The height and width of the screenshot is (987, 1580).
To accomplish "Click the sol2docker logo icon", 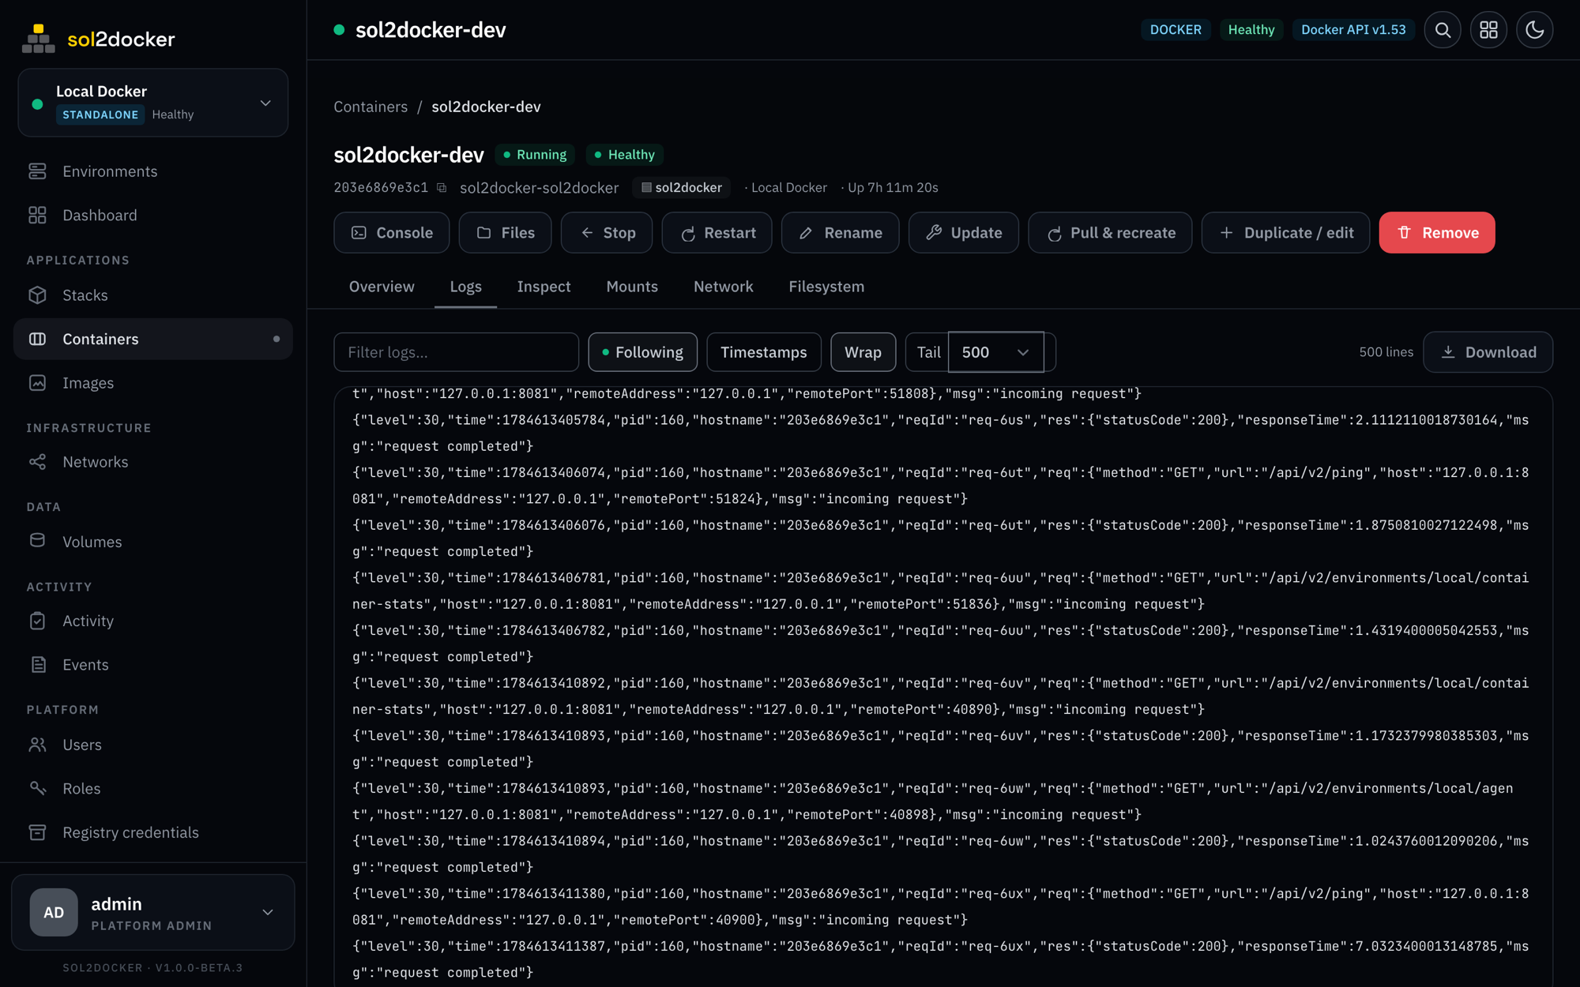I will 38,39.
